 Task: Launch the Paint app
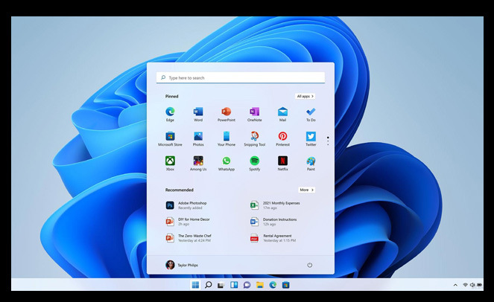[x=311, y=163]
